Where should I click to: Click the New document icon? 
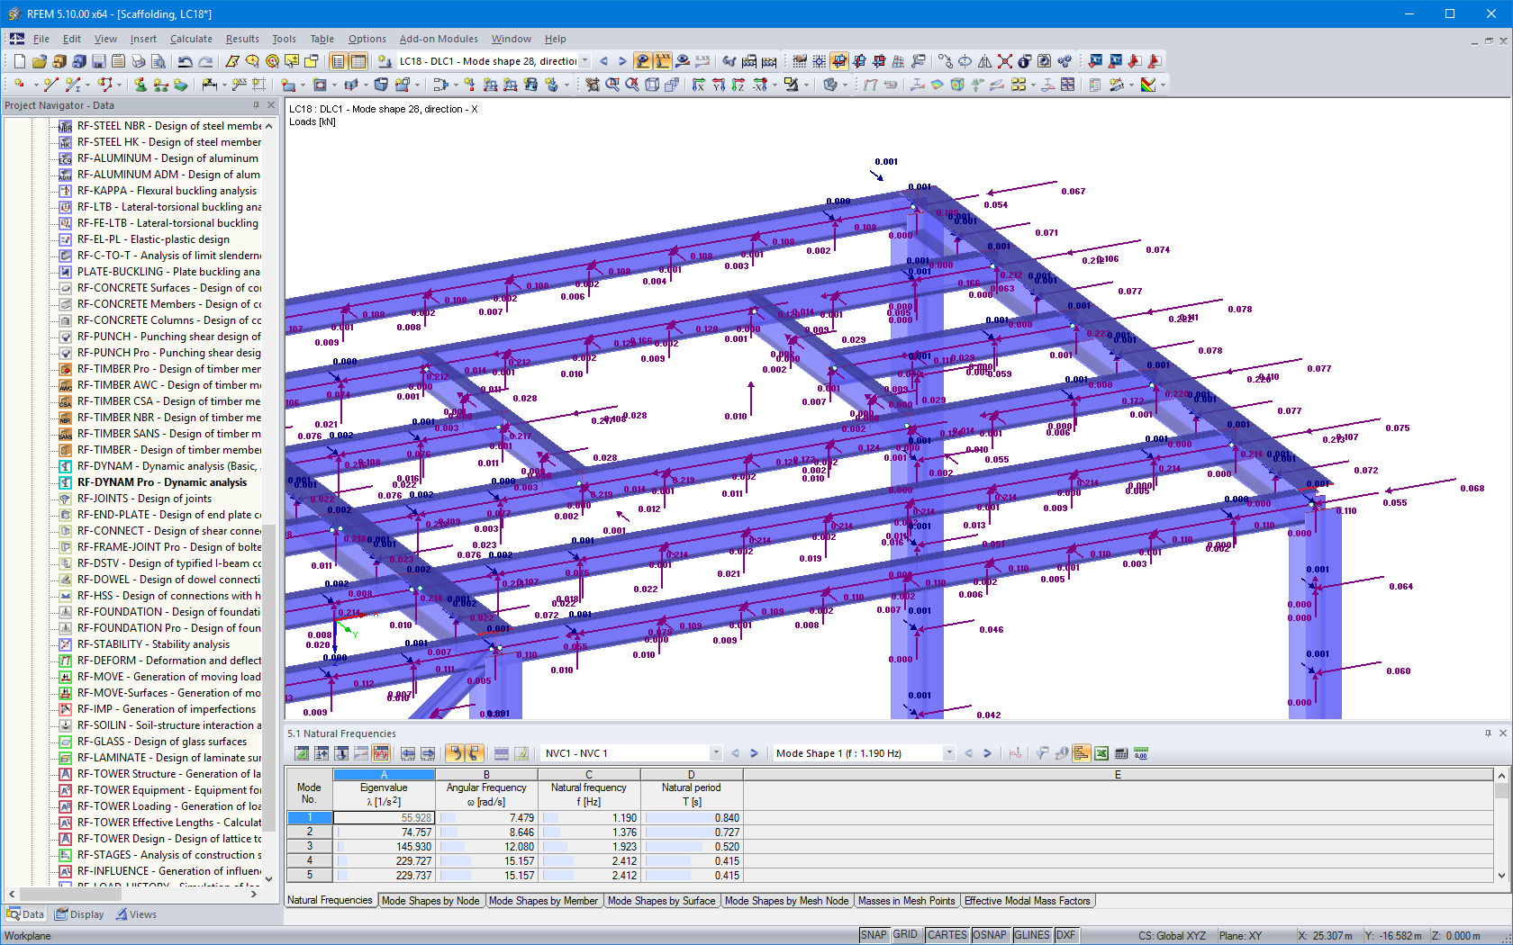click(19, 61)
